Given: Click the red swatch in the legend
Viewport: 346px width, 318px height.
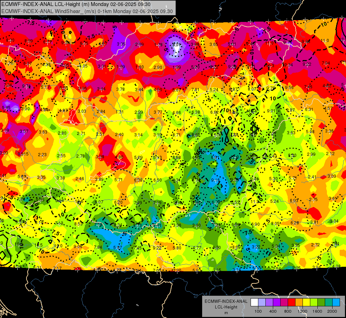Looking at the screenshot, I should coord(292,302).
